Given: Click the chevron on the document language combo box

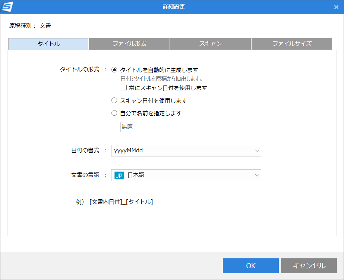Looking at the screenshot, I should click(257, 175).
